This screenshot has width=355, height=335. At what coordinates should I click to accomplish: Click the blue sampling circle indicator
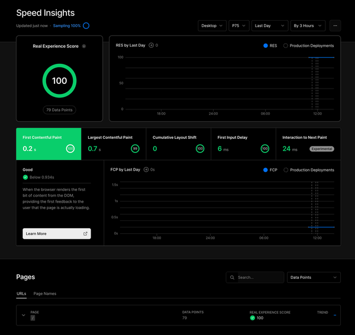point(86,26)
